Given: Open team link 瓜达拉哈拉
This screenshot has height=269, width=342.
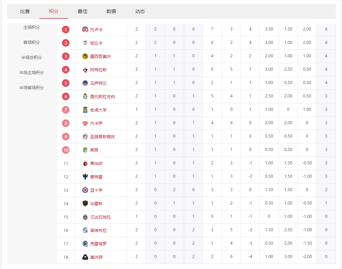Looking at the screenshot, I should 100,217.
